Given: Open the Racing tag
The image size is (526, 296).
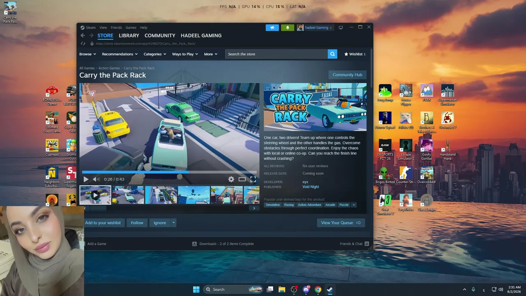Looking at the screenshot, I should pos(289,205).
